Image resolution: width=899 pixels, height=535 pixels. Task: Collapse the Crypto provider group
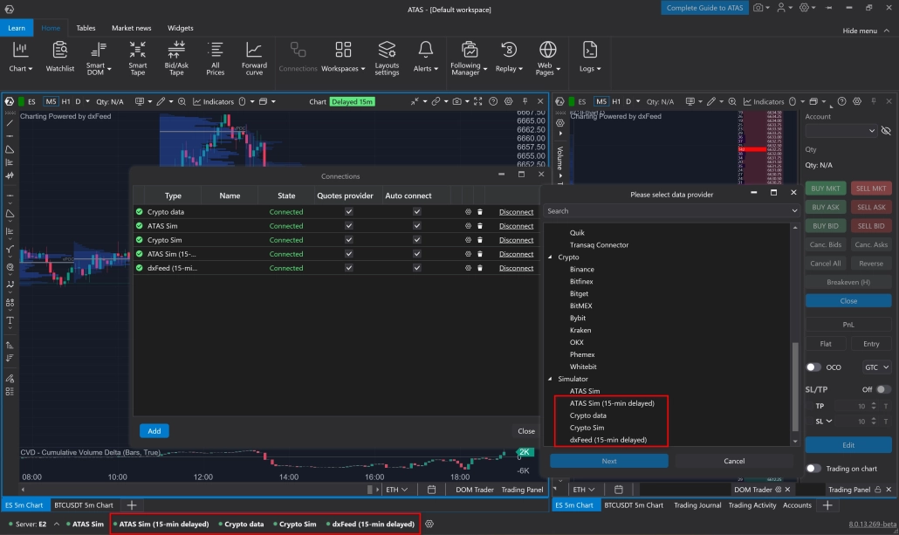(x=551, y=257)
